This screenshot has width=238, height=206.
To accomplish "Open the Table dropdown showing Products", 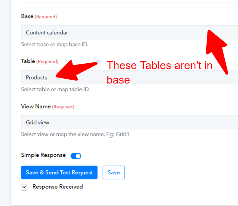I will [129, 77].
